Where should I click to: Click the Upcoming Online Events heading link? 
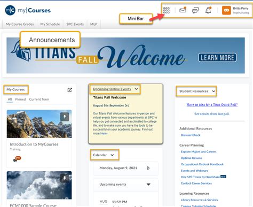[112, 89]
